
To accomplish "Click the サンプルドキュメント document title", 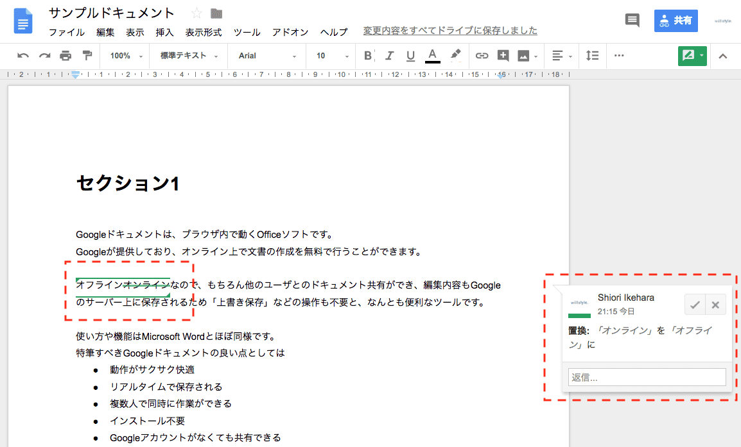I will click(x=112, y=13).
